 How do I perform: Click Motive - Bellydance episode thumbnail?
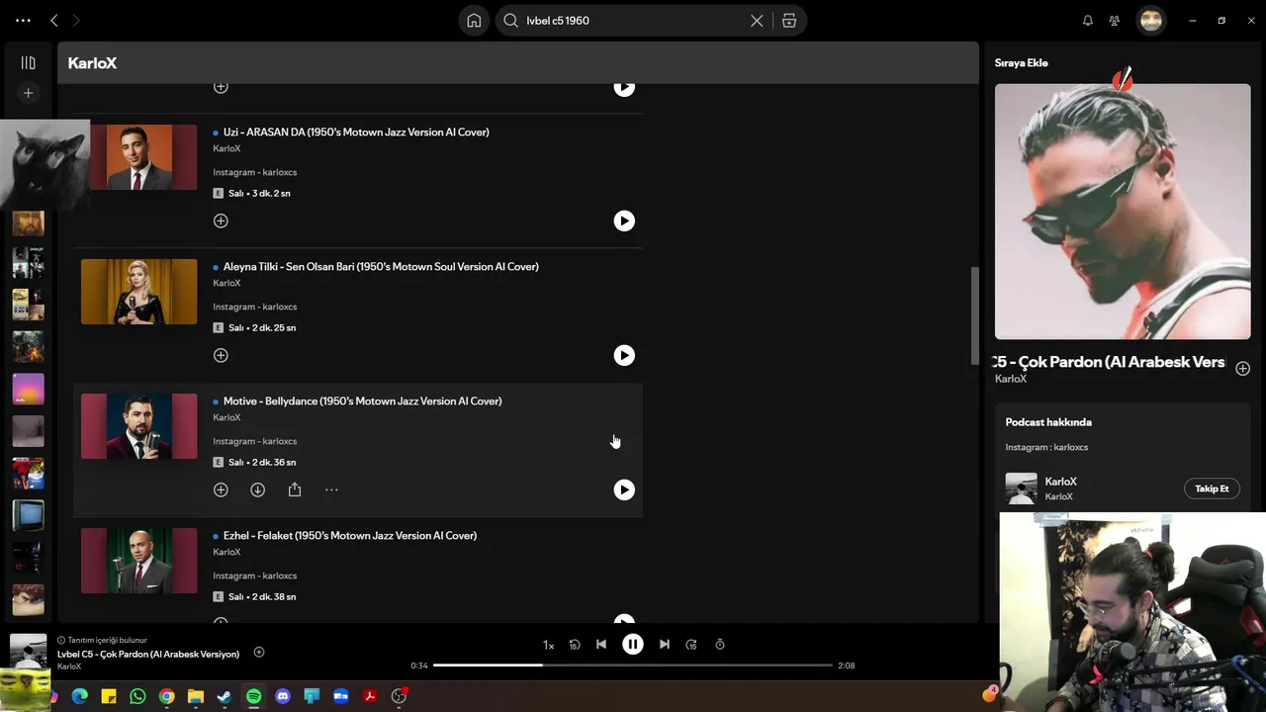coord(138,426)
